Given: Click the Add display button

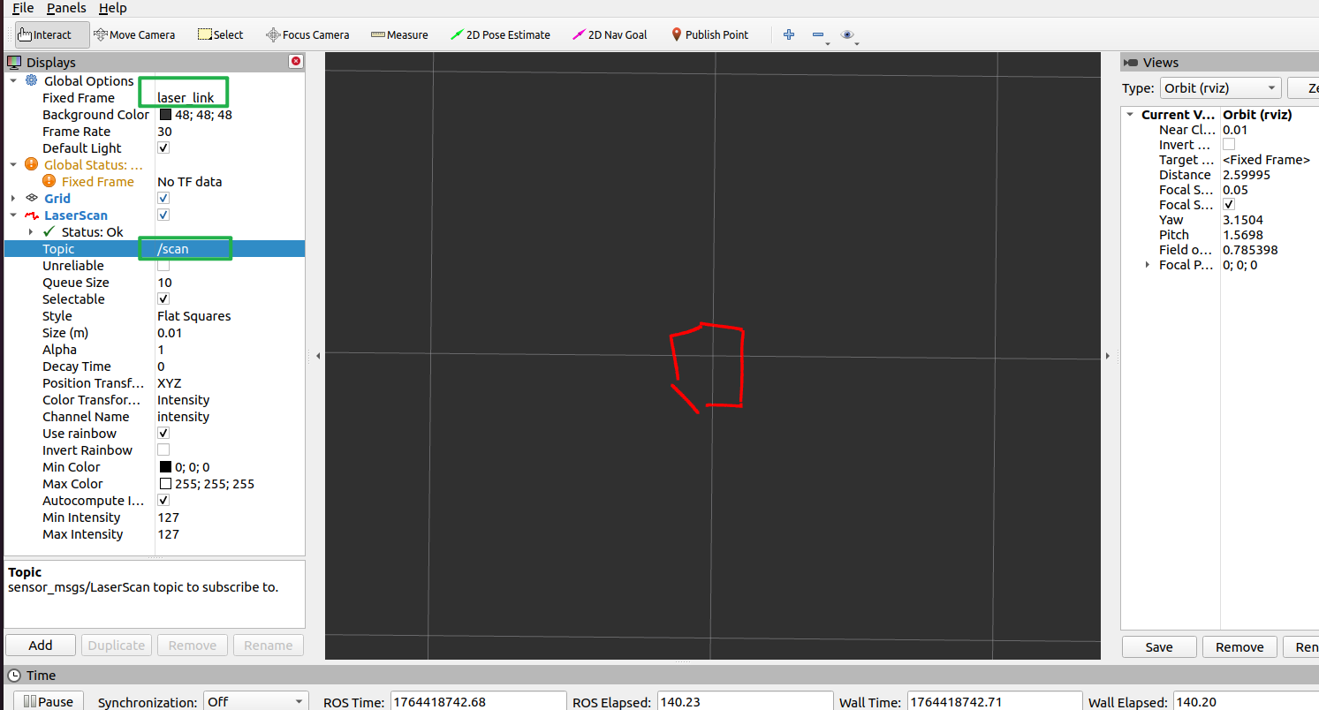Looking at the screenshot, I should pos(41,646).
